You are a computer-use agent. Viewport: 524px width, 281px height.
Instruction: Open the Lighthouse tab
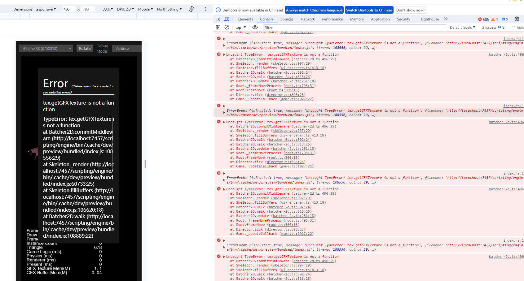(430, 19)
